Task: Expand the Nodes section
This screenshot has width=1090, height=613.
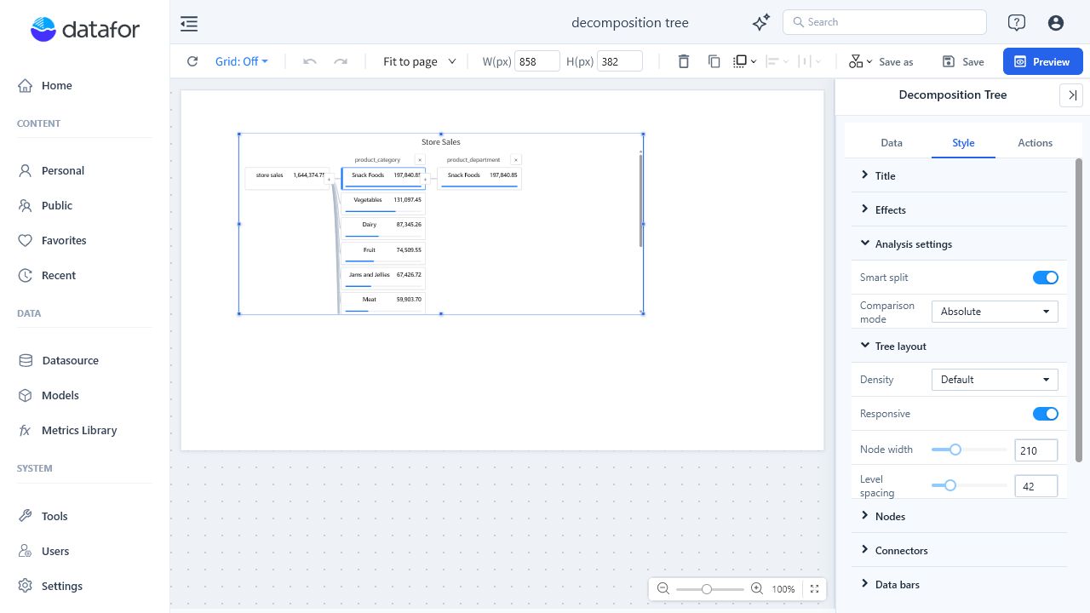Action: pos(959,516)
